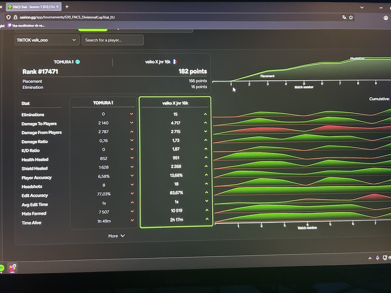Click the 16 points elimination value
This screenshot has width=391, height=293.
point(199,87)
